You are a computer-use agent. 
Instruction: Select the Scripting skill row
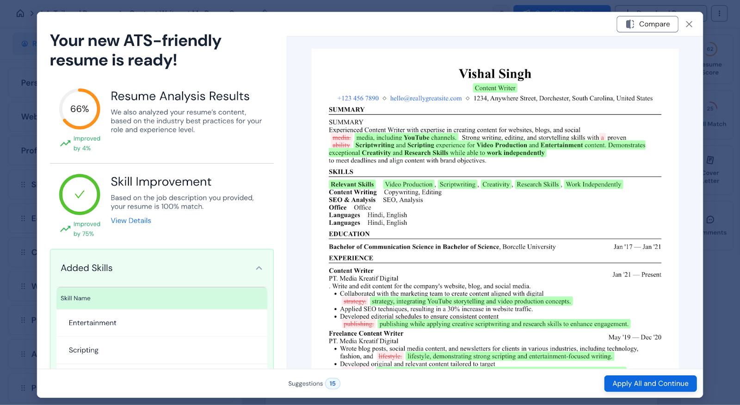(161, 350)
